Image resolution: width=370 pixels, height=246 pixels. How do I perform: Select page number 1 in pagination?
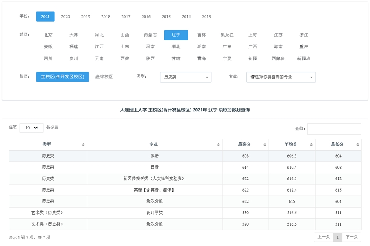click(337, 237)
